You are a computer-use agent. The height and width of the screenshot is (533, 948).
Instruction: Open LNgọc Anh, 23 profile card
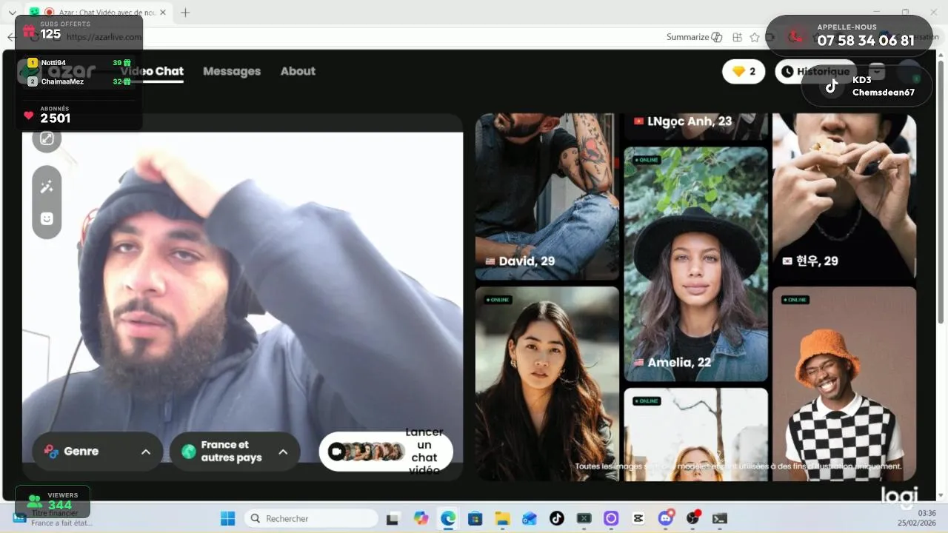695,126
